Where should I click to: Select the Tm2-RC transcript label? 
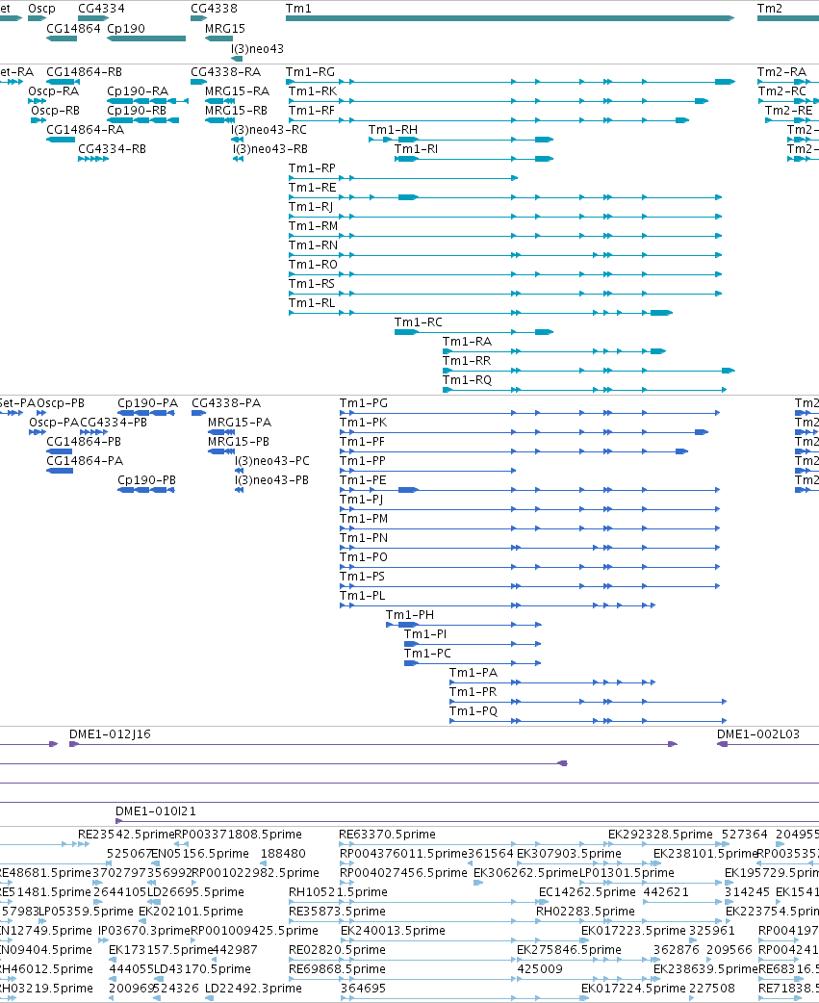(781, 91)
